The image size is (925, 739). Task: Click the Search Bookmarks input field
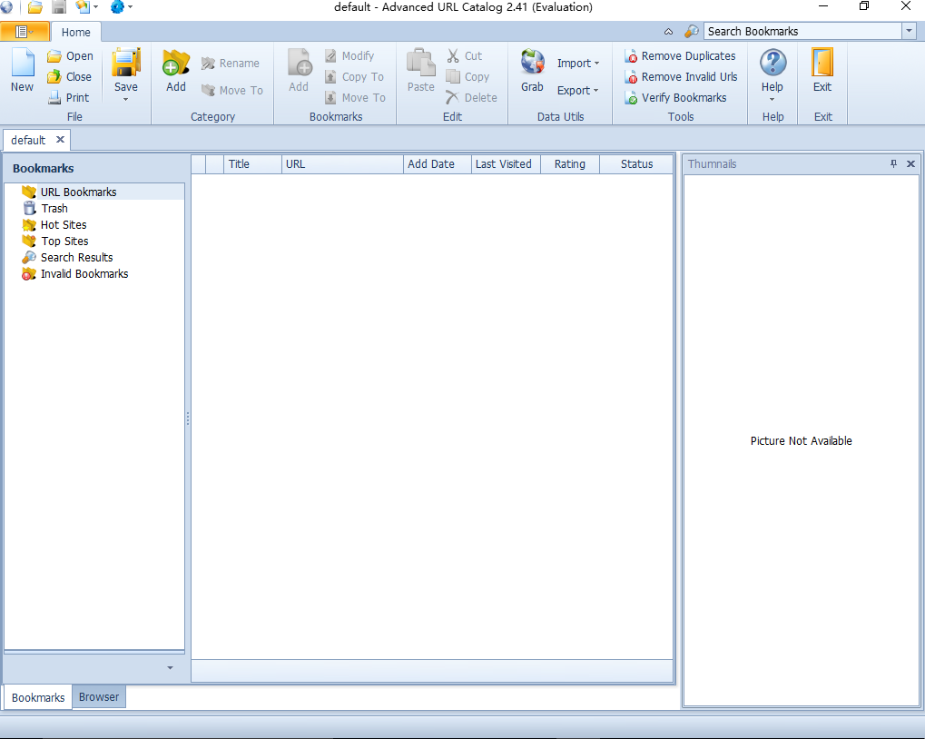tap(802, 31)
